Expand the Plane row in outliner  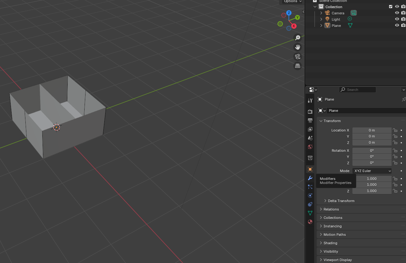click(x=321, y=25)
